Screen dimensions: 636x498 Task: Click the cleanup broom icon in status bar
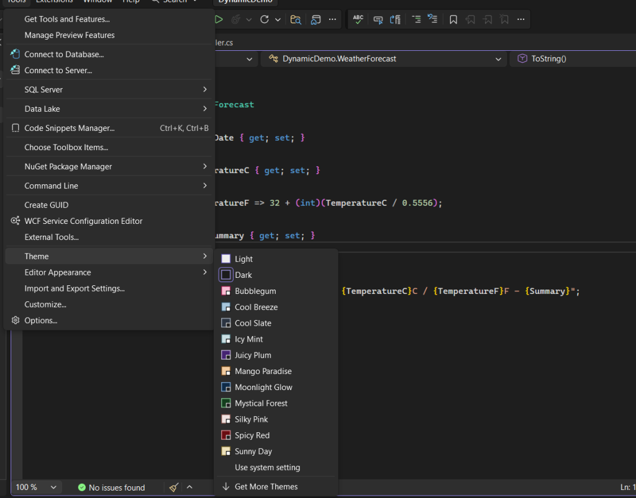[174, 487]
